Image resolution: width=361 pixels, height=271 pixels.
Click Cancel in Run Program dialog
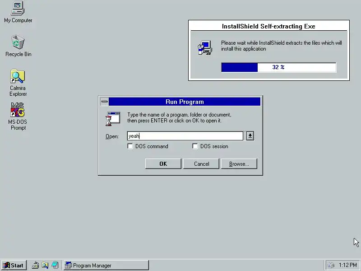(x=201, y=164)
